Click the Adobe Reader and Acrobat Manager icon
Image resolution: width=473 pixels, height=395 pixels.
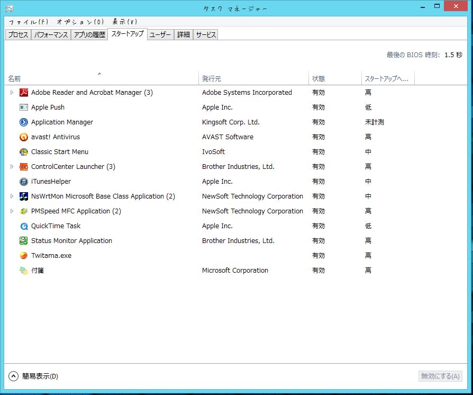point(23,93)
